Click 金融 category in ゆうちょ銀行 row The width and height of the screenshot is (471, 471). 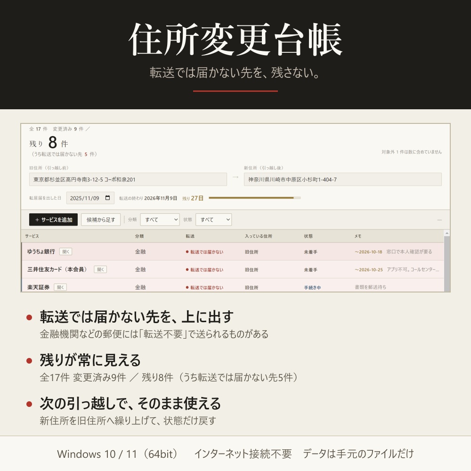click(x=140, y=252)
